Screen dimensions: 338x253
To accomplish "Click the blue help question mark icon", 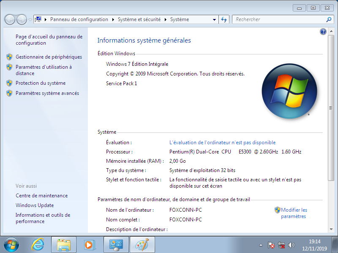I will [323, 32].
